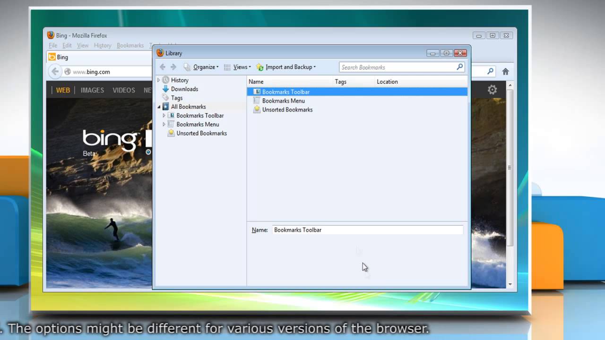Click the Library back arrow button
The image size is (605, 340).
coord(163,67)
